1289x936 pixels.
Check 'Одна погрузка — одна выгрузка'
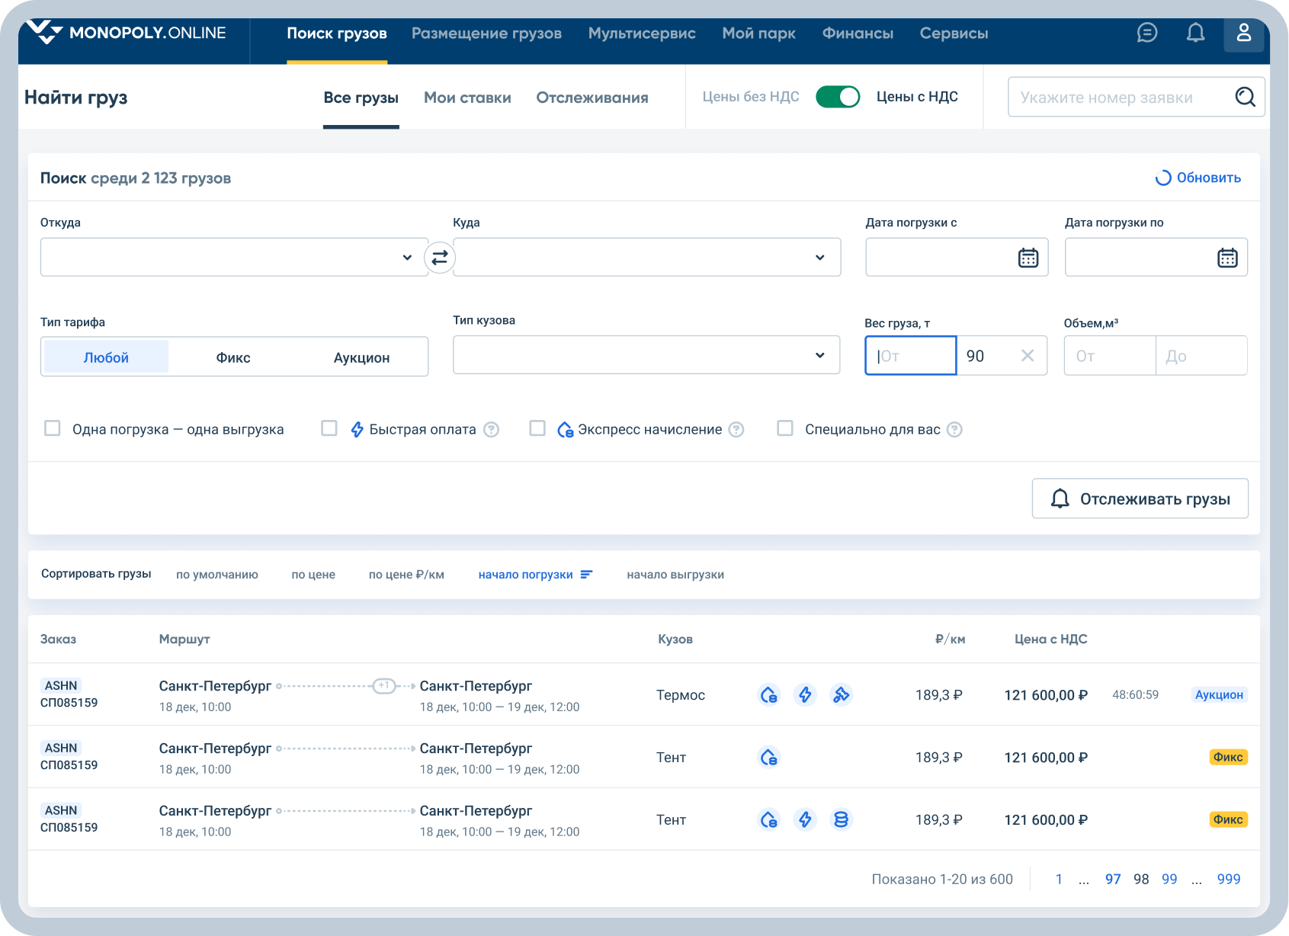pos(53,428)
